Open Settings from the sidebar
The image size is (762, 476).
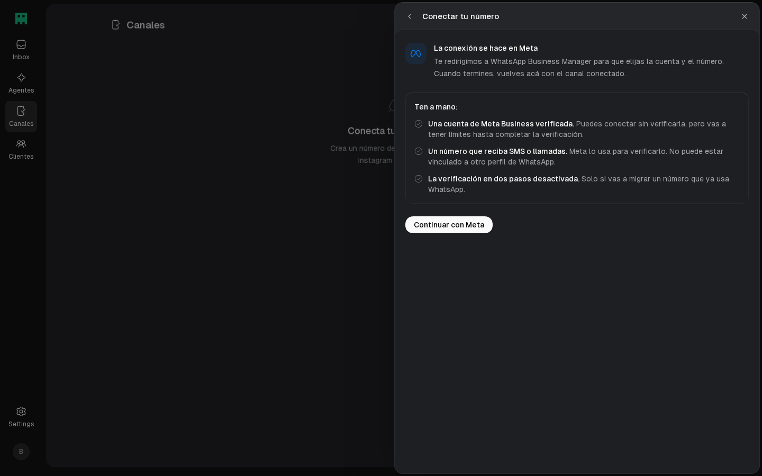click(21, 417)
